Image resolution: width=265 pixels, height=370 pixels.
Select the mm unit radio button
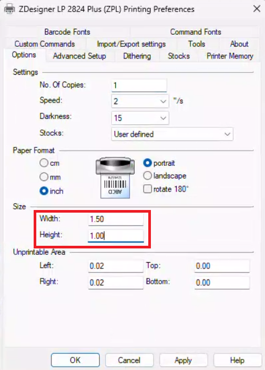click(44, 177)
